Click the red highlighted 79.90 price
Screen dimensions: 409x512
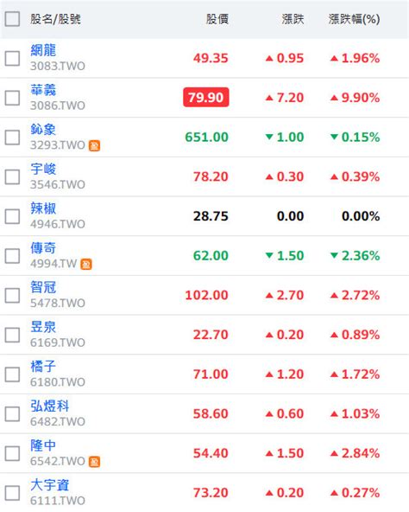(206, 98)
